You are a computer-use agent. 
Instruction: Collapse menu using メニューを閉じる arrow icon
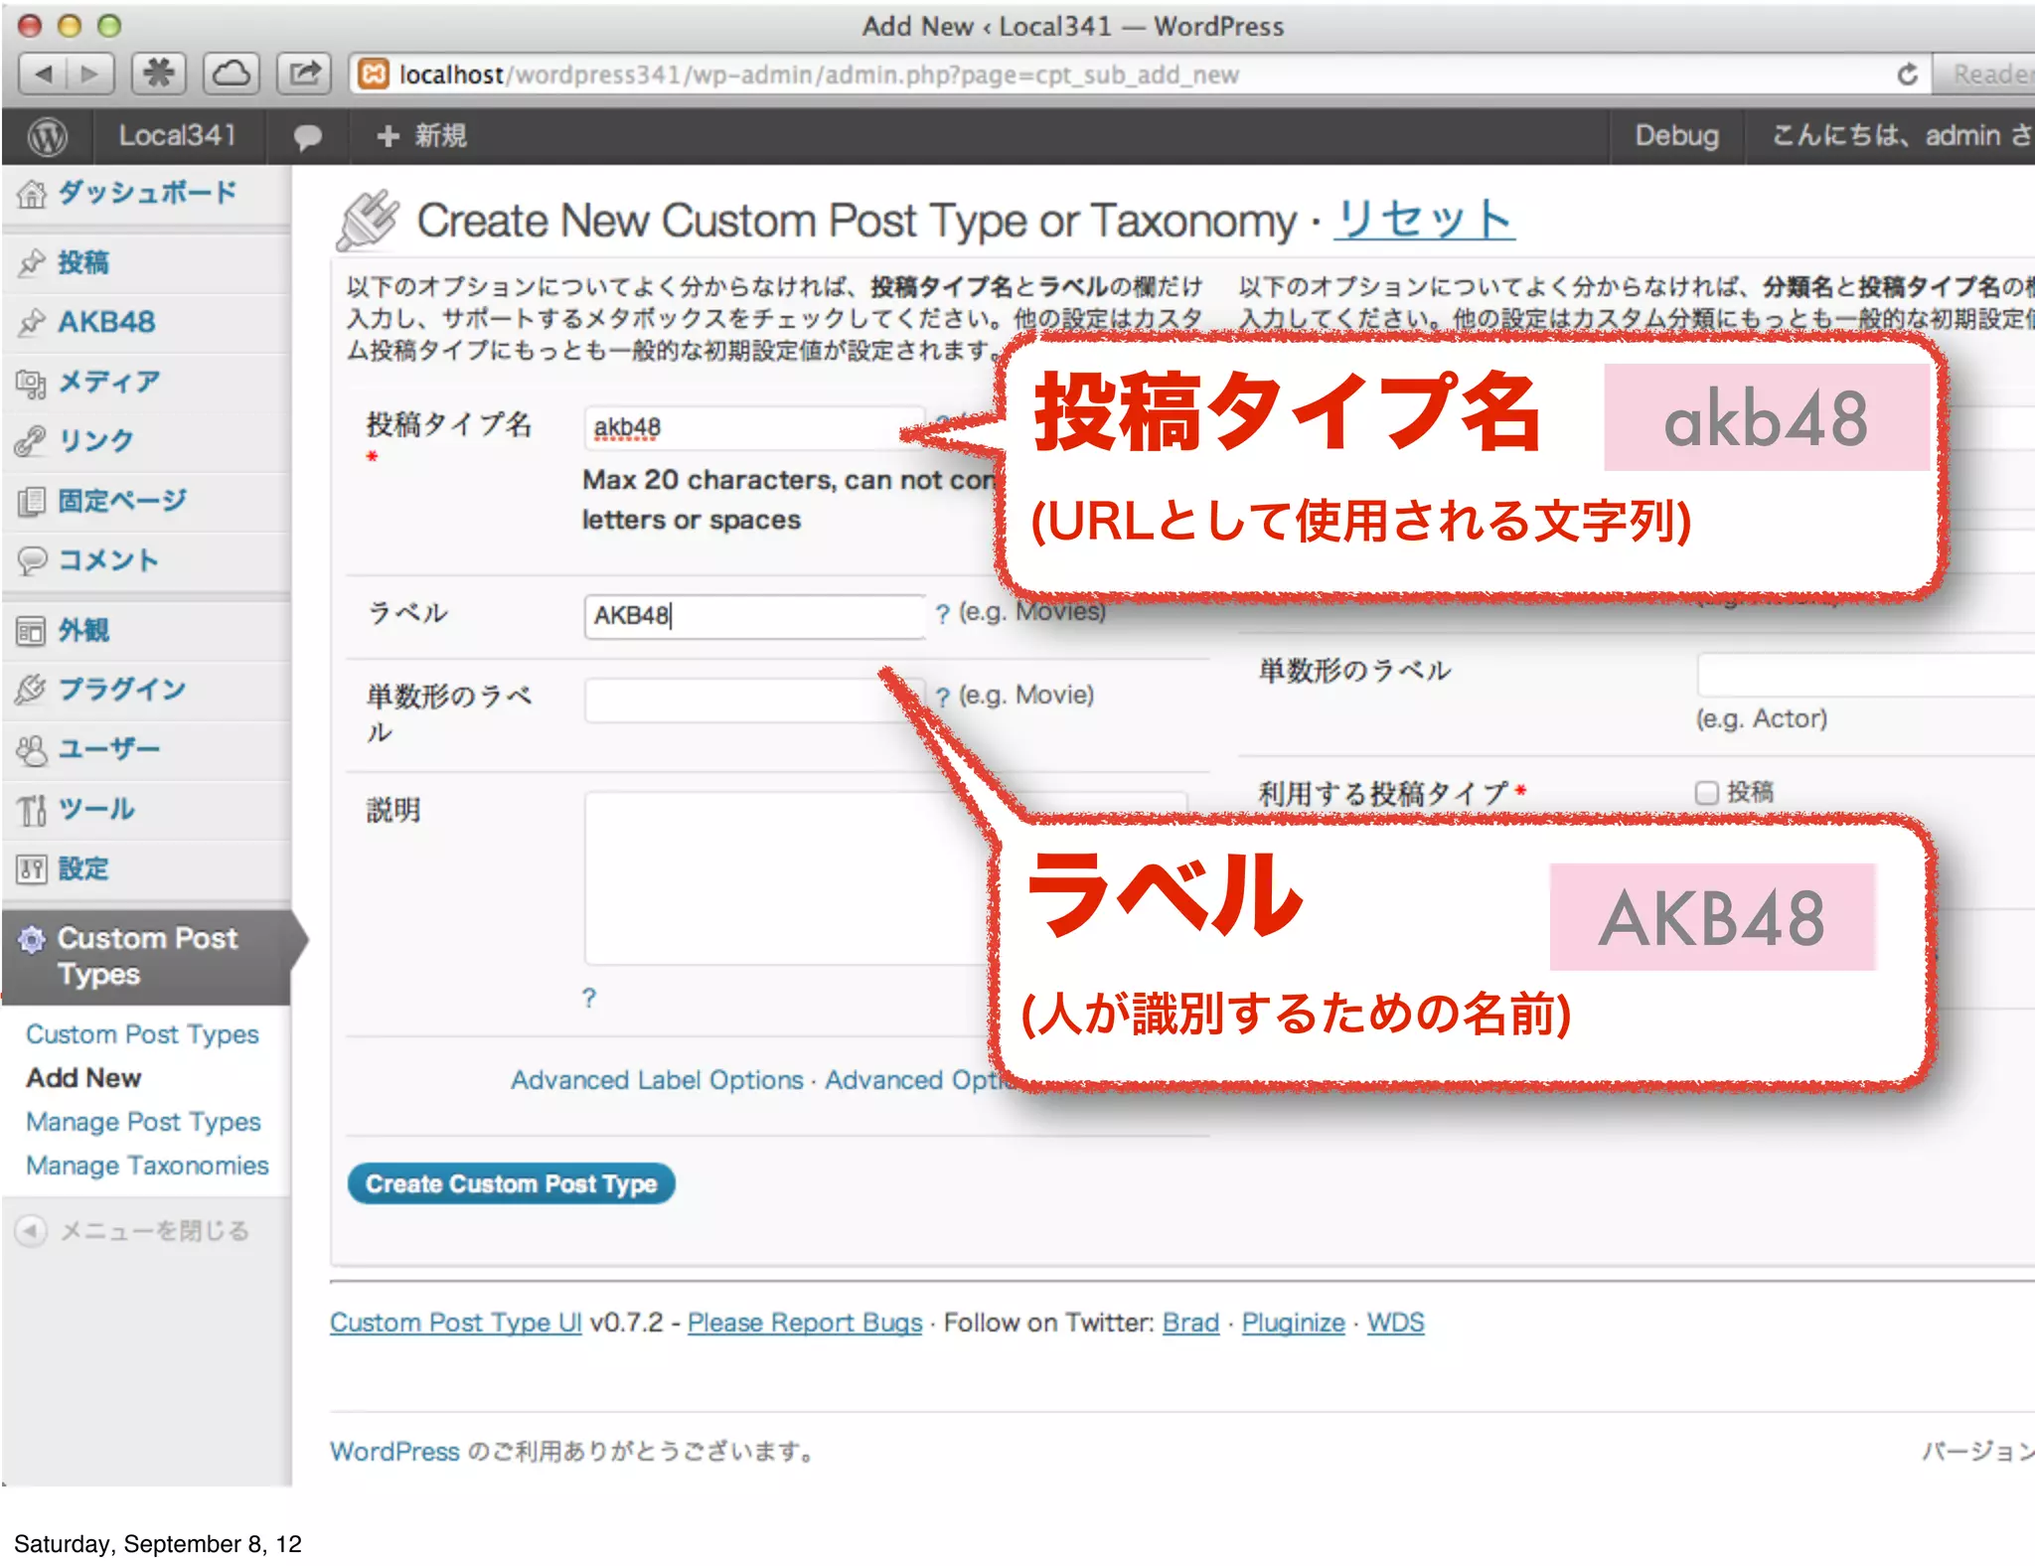(x=31, y=1231)
